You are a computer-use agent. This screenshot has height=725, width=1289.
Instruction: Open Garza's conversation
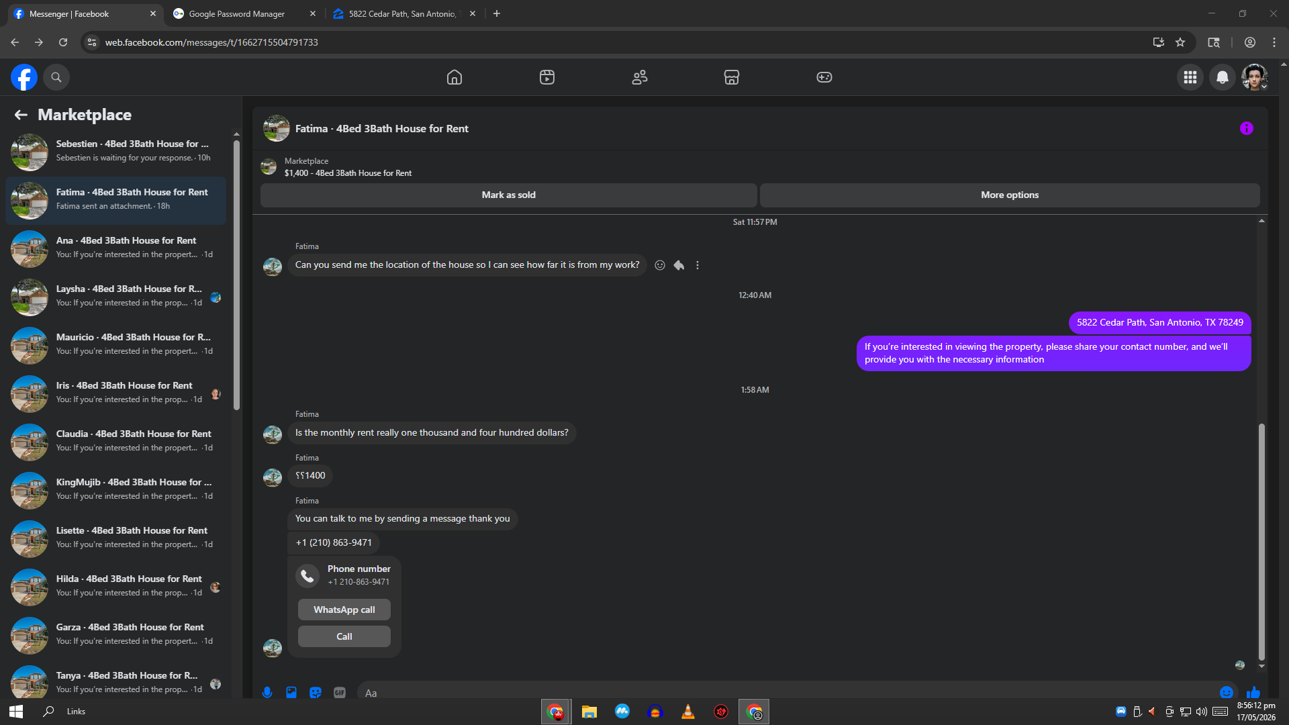click(115, 635)
